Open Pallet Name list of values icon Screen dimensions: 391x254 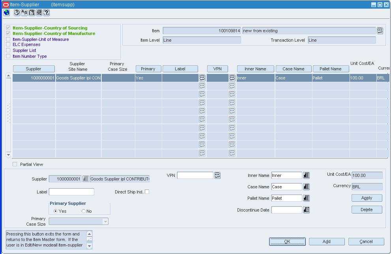click(307, 198)
